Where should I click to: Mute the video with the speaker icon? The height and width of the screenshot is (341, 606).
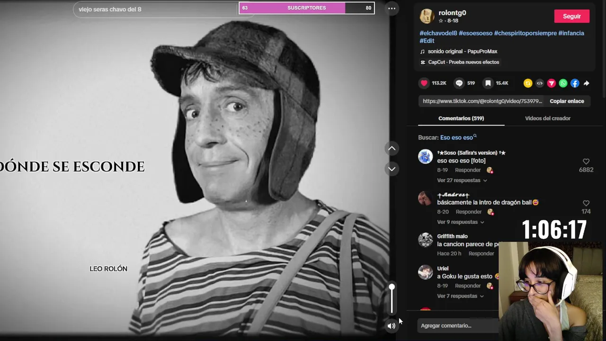[x=392, y=325]
